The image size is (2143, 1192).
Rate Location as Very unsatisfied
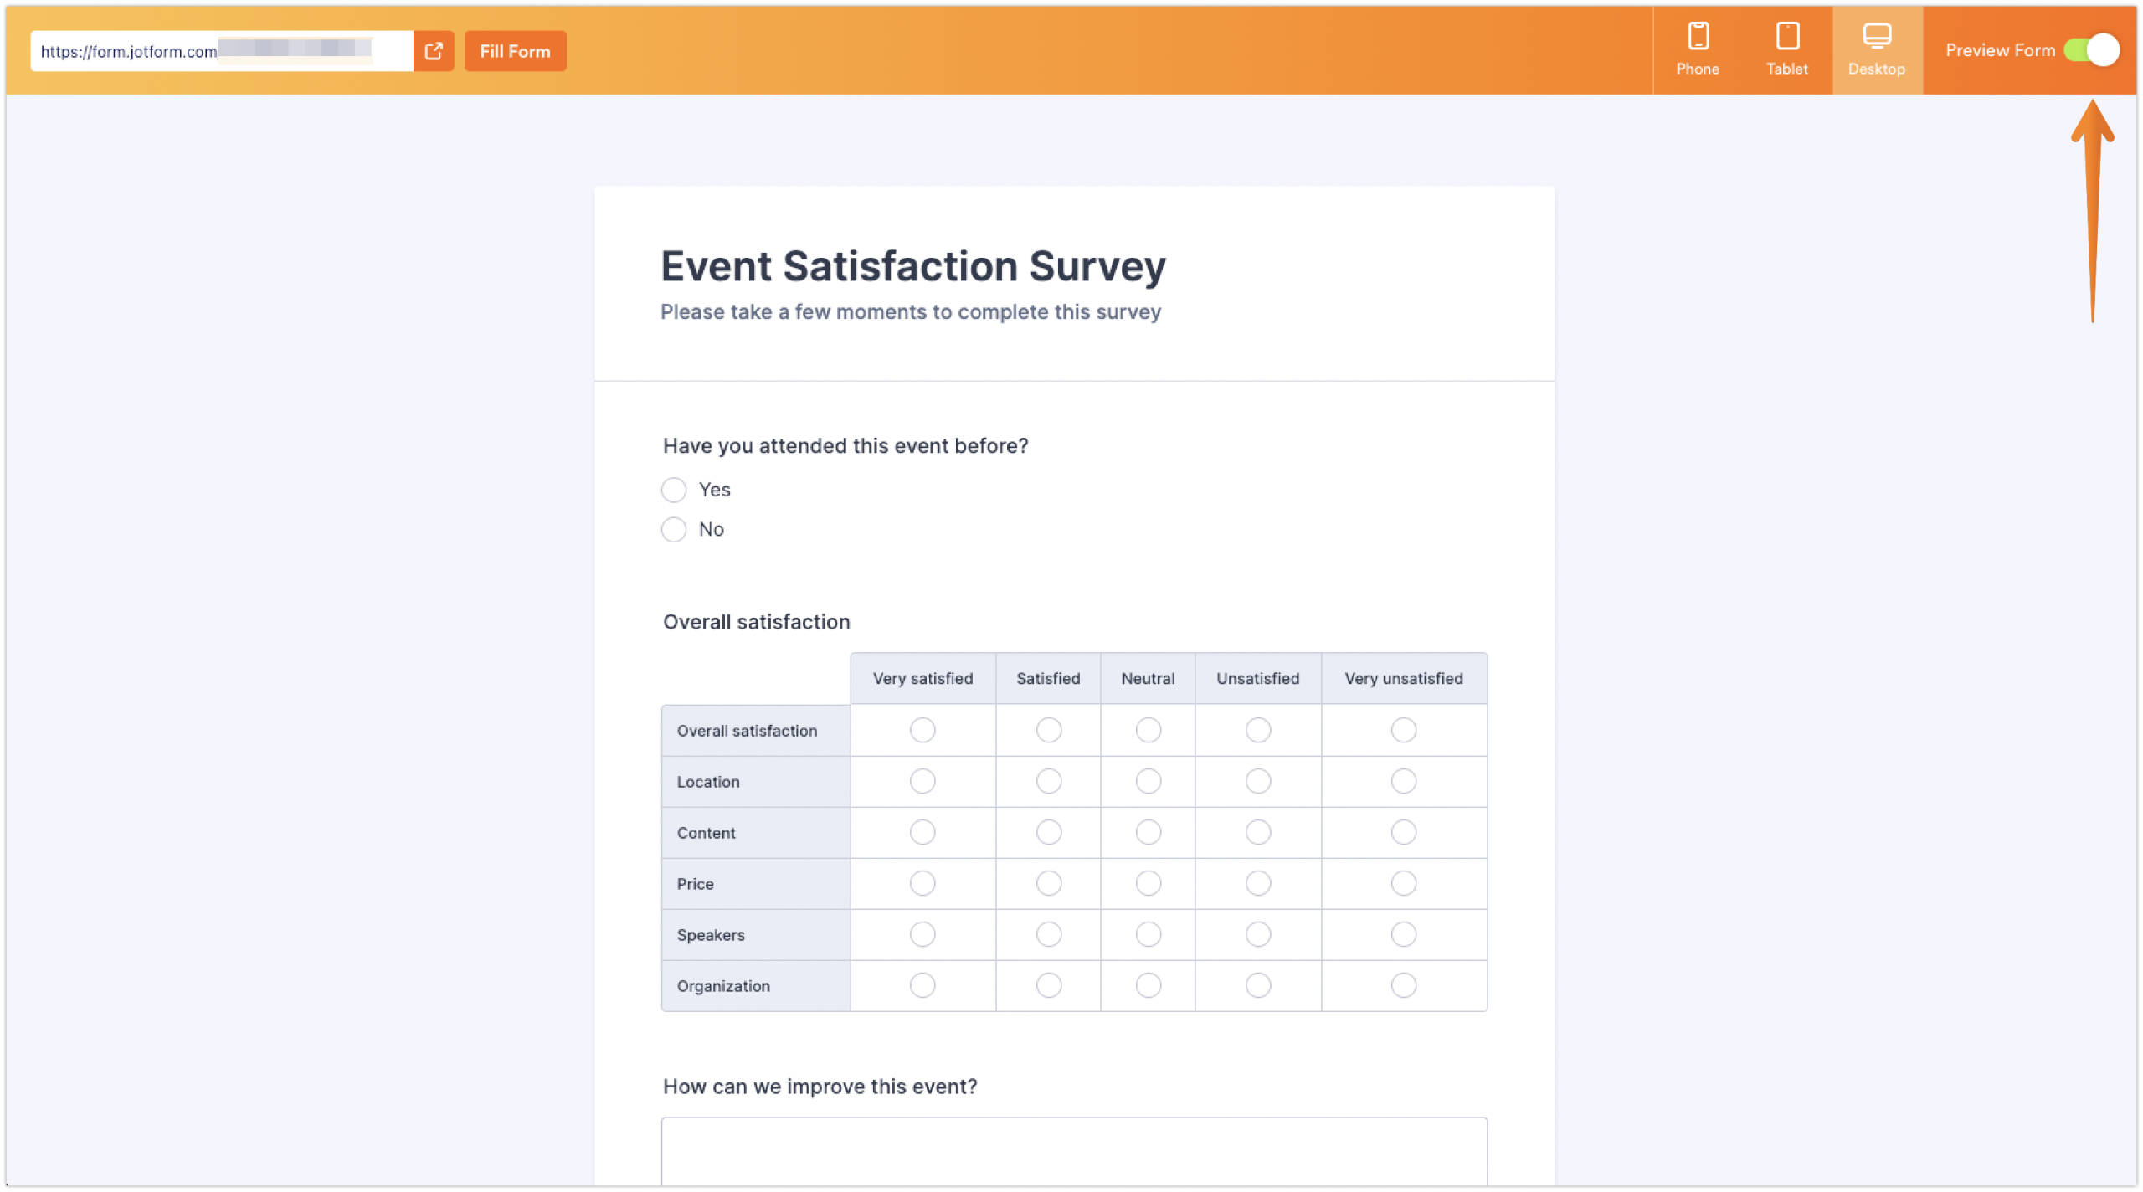pyautogui.click(x=1404, y=781)
